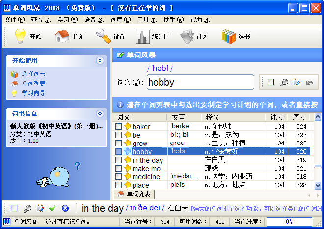Open 设置 with the wrench icon
The height and width of the screenshot is (229, 324).
click(104, 36)
